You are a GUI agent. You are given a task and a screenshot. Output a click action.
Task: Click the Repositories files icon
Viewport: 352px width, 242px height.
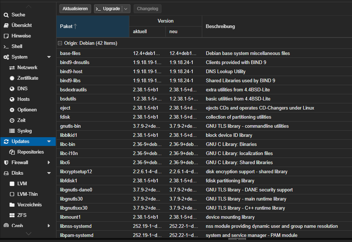coord(12,152)
